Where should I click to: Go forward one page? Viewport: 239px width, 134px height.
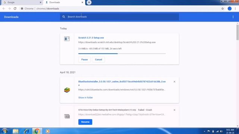9,9
